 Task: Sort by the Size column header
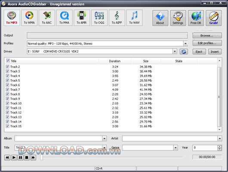(x=146, y=61)
